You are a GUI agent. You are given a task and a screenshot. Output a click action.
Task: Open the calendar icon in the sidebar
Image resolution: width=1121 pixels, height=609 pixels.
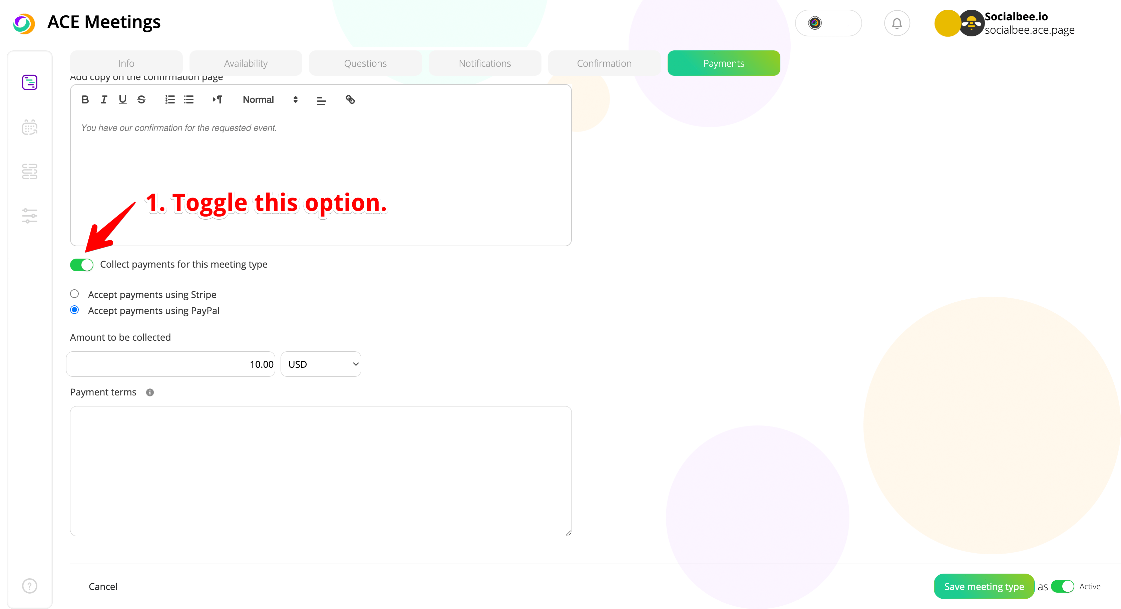(x=30, y=127)
